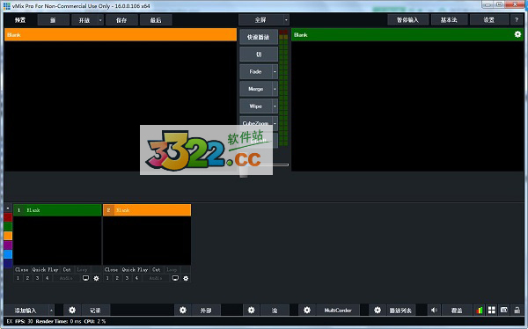This screenshot has height=329, width=528.
Task: Click the 开放 menu button
Action: pyautogui.click(x=84, y=20)
